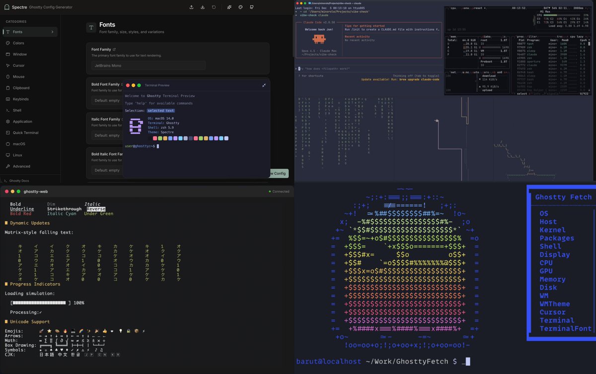596x374 pixels.
Task: Click the Bold Font Family default field
Action: tap(107, 100)
